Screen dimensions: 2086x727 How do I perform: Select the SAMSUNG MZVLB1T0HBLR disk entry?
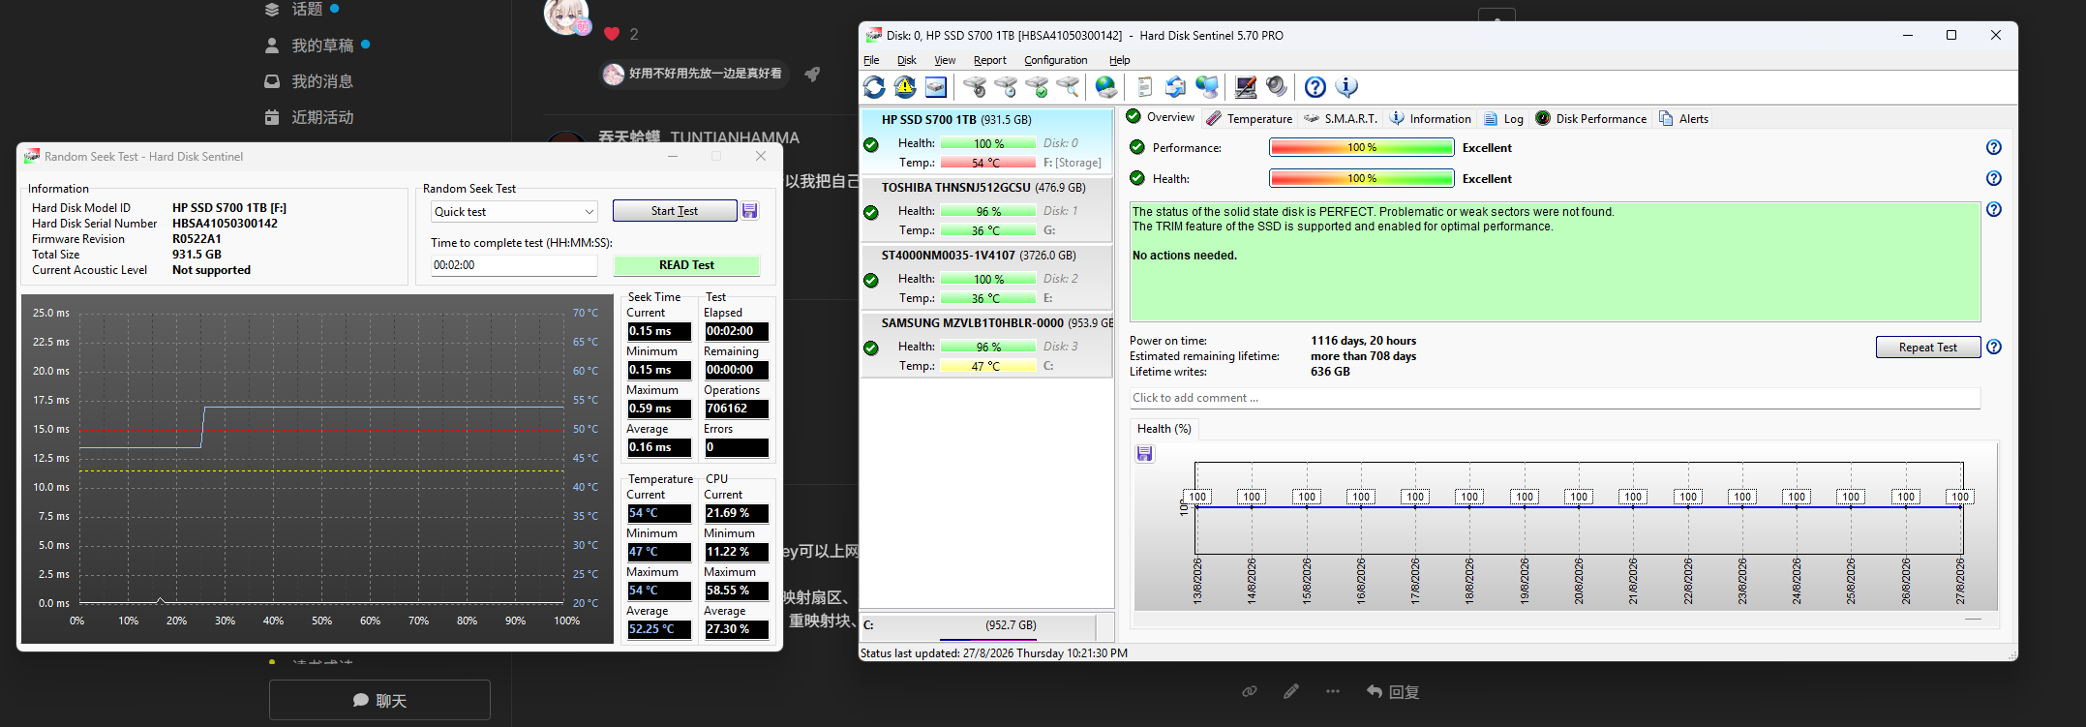coord(986,345)
